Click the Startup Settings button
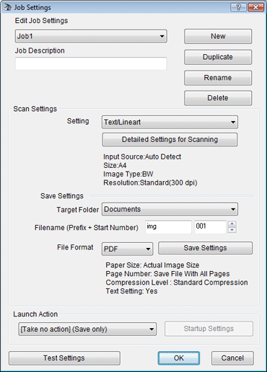 [209, 329]
